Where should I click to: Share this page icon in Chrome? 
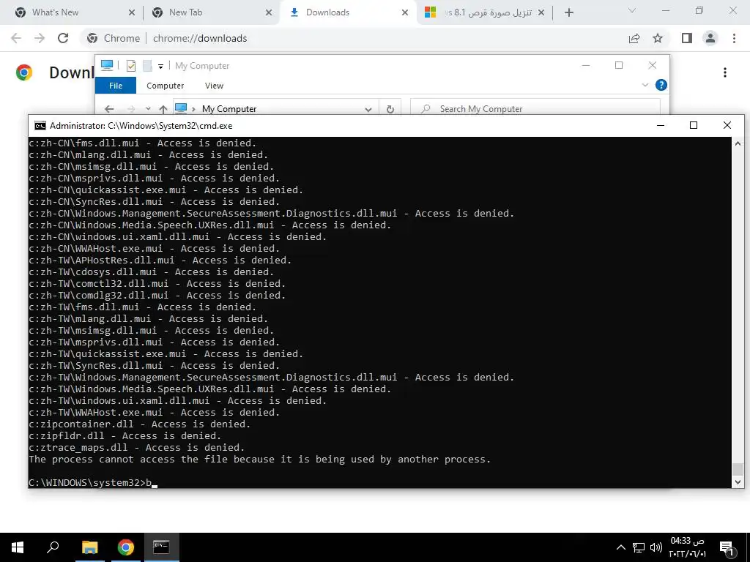pyautogui.click(x=634, y=38)
